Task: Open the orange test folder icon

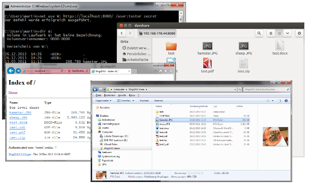Action: point(171,46)
